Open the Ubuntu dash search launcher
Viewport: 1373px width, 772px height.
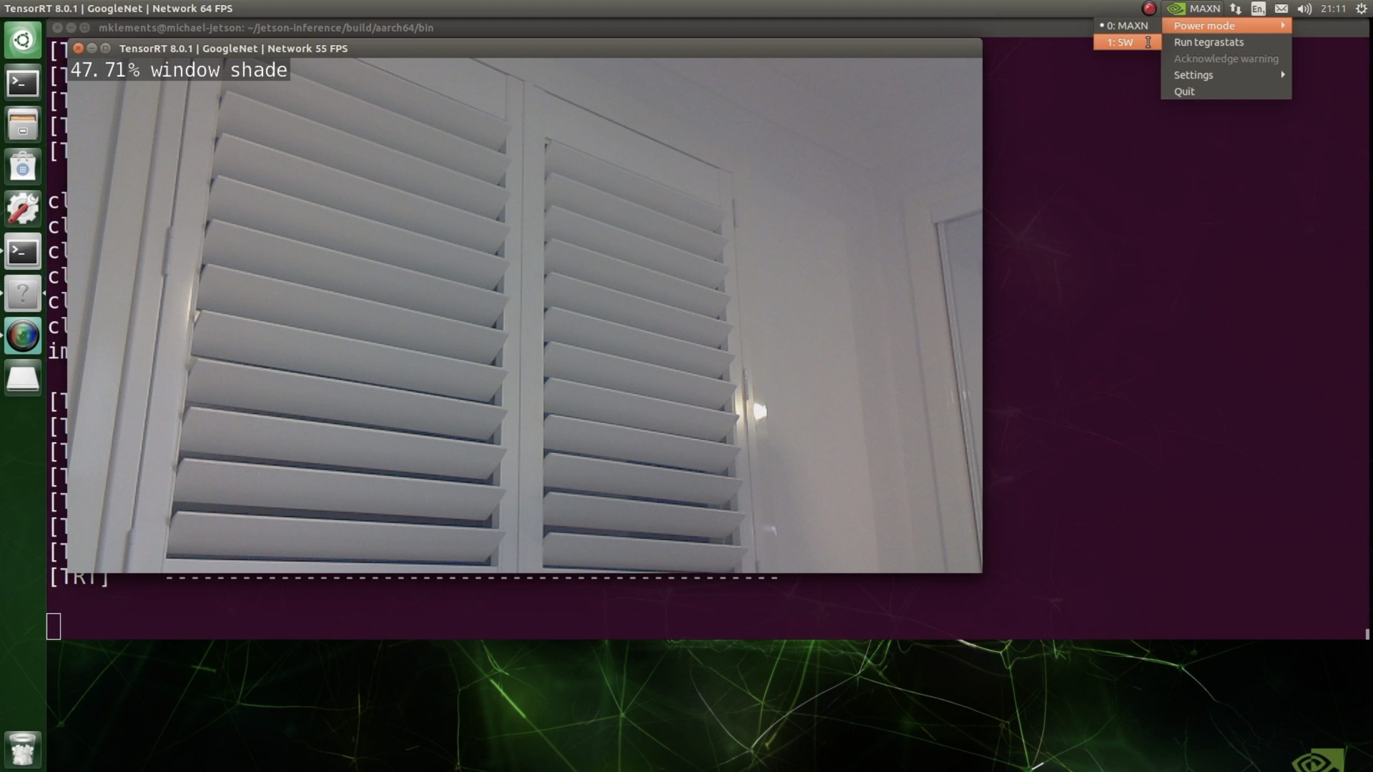[23, 40]
